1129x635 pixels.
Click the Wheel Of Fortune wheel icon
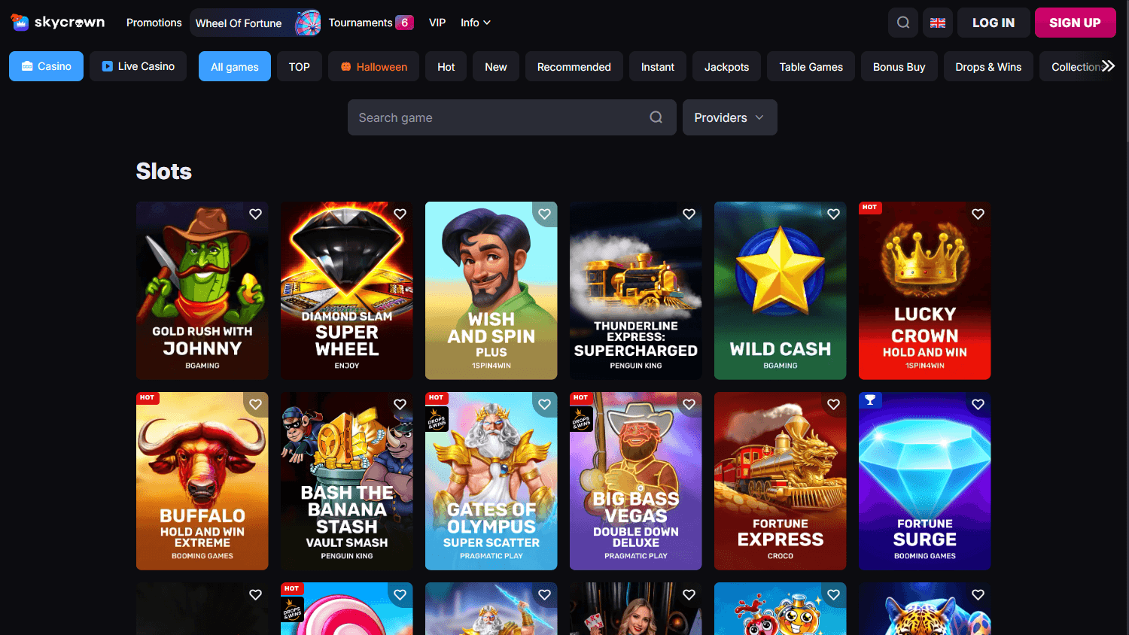click(308, 23)
